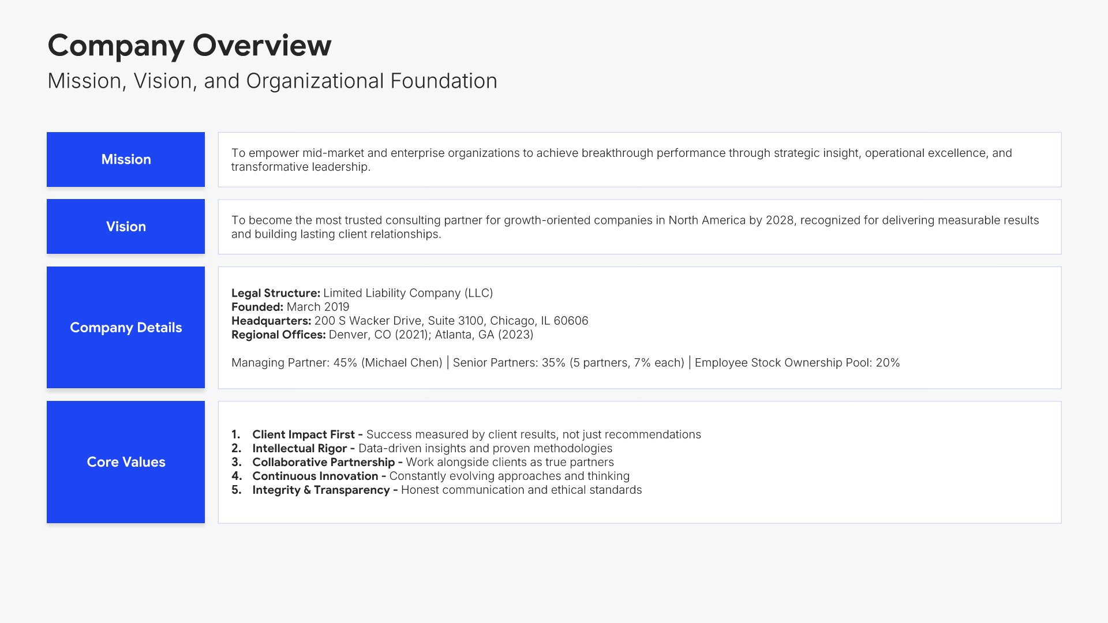The height and width of the screenshot is (623, 1108).
Task: Select the Integrity & Transparency item
Action: [x=447, y=490]
